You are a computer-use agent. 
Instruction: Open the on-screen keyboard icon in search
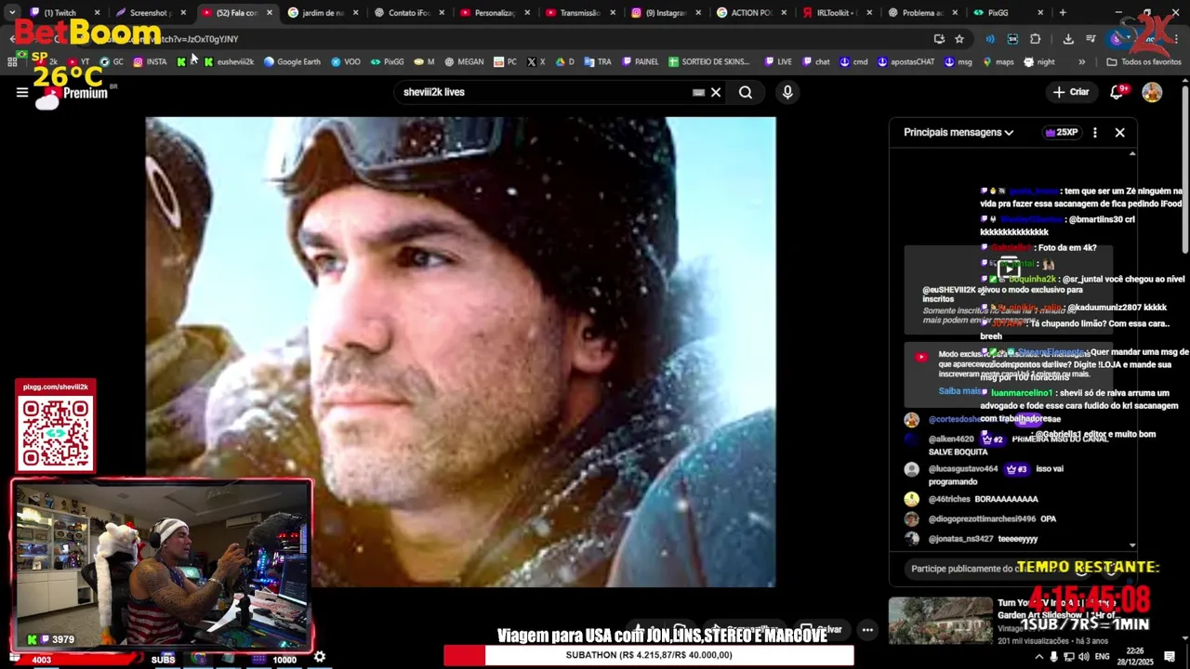pyautogui.click(x=698, y=92)
